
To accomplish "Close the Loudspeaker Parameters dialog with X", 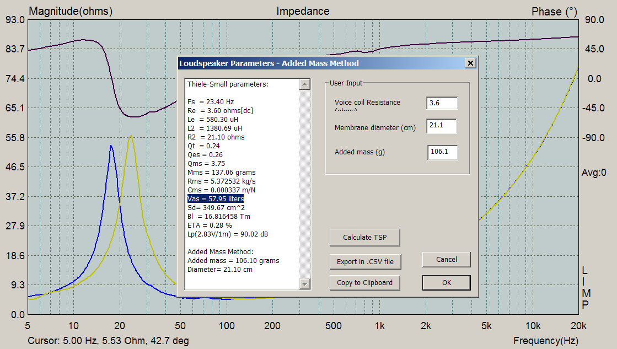I will click(x=470, y=63).
